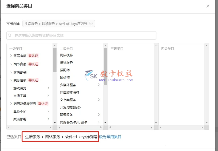Expand the 医药及健康服务 category
This screenshot has height=151, width=218.
click(11, 104)
